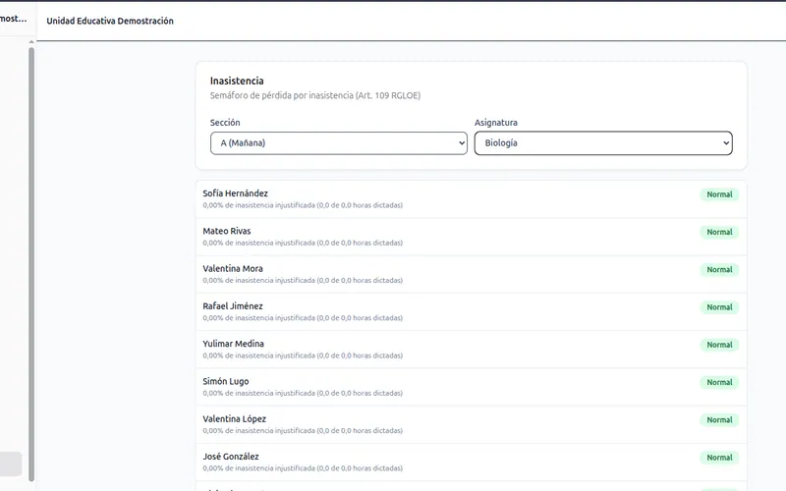
Task: Click inasistencia percentage text under Simón Lugo
Action: click(303, 394)
